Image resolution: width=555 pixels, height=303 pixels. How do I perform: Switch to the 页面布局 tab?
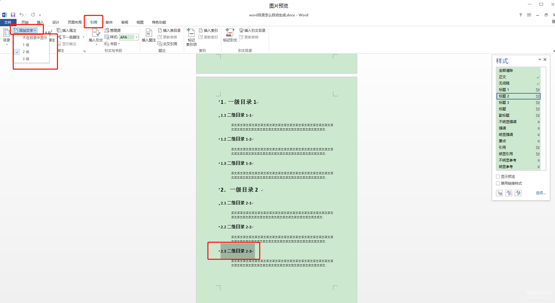click(75, 22)
